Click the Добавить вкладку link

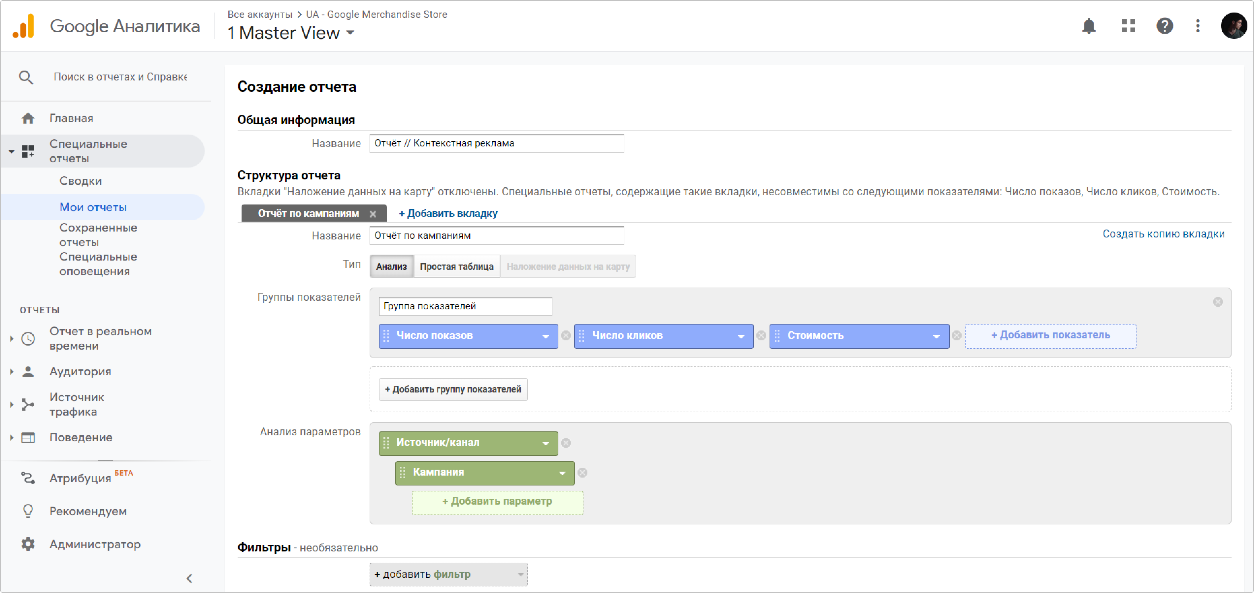(448, 214)
